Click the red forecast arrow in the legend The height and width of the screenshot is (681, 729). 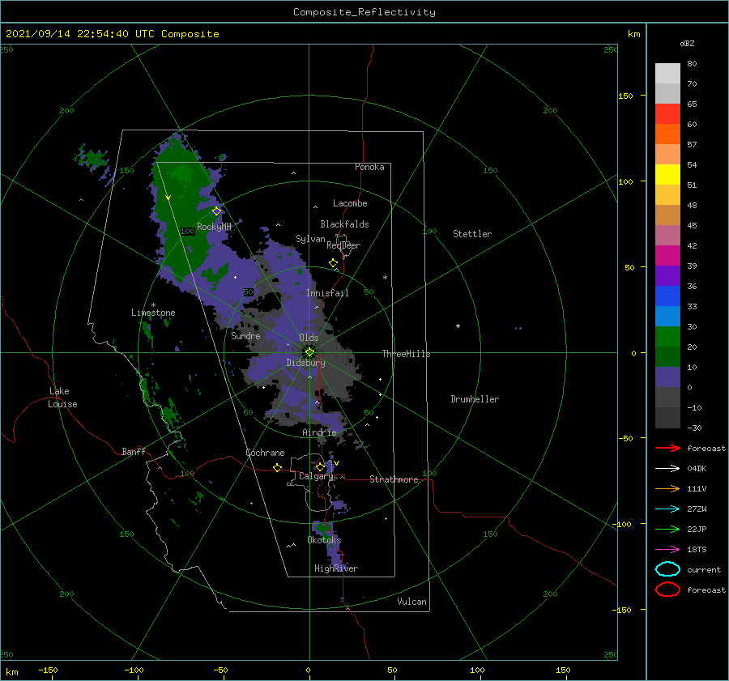tap(667, 448)
